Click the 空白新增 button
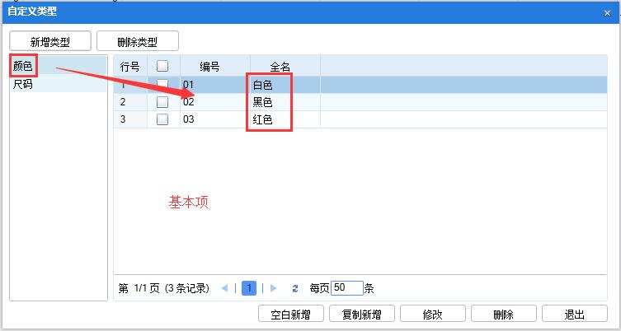 pos(290,314)
